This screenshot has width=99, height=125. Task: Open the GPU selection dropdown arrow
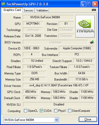coord(57,120)
